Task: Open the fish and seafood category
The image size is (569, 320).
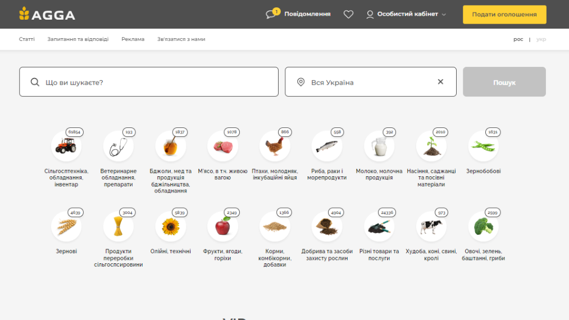Action: [327, 146]
